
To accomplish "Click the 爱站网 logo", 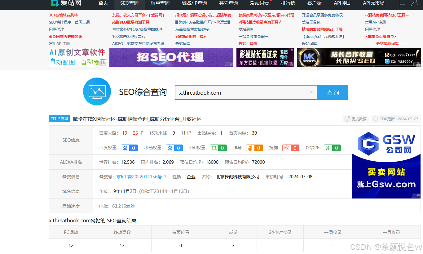I will (66, 3).
